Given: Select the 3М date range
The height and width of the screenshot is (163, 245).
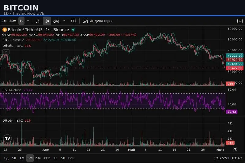Looking at the screenshot, I should [30, 158].
